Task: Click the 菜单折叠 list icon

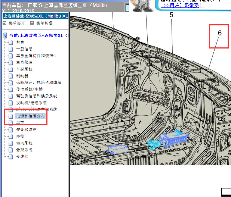Action: 32,23
